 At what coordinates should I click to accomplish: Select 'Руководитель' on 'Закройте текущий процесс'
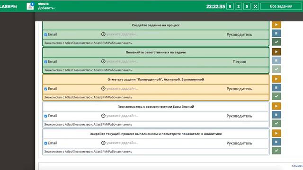click(x=239, y=143)
